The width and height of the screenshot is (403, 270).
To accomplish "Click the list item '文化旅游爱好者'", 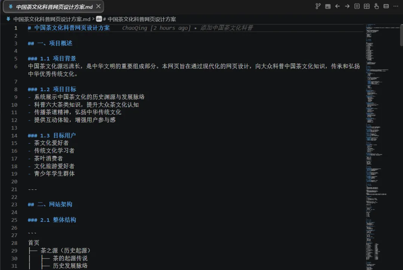I will [54, 166].
